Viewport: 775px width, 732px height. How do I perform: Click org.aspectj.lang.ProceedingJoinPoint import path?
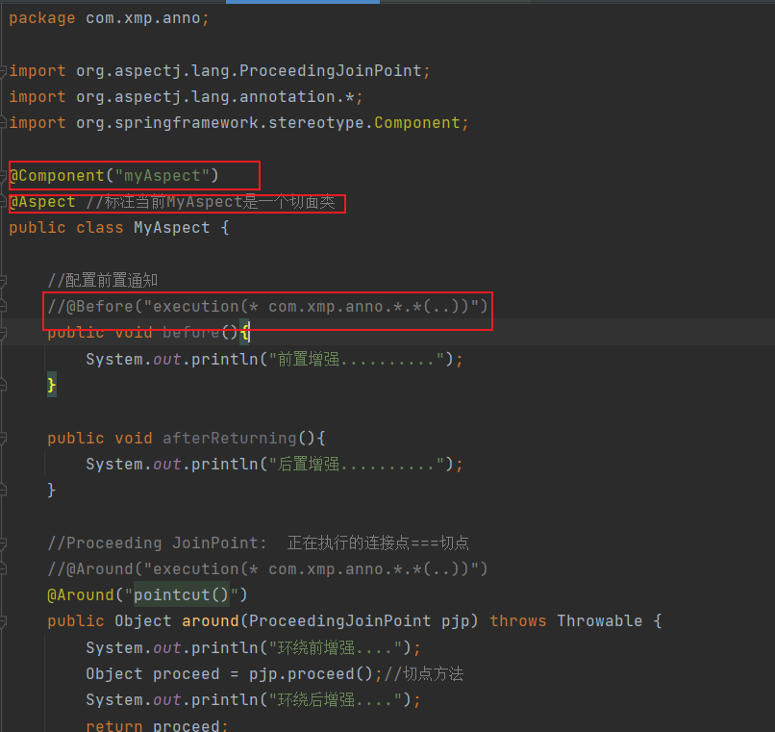(249, 71)
